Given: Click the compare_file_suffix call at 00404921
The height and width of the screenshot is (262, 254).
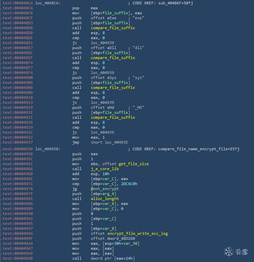Looking at the screenshot, I should 113,117.
